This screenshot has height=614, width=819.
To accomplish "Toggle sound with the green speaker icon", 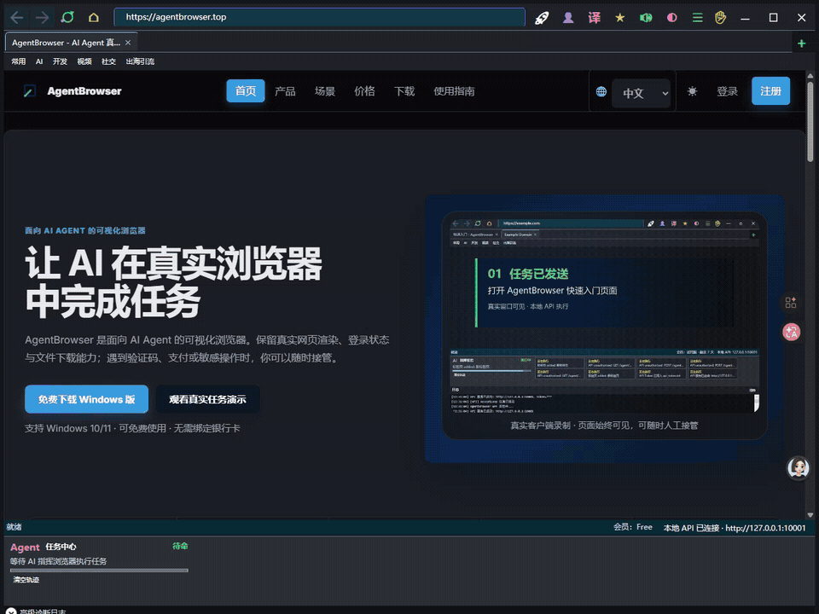I will point(646,18).
